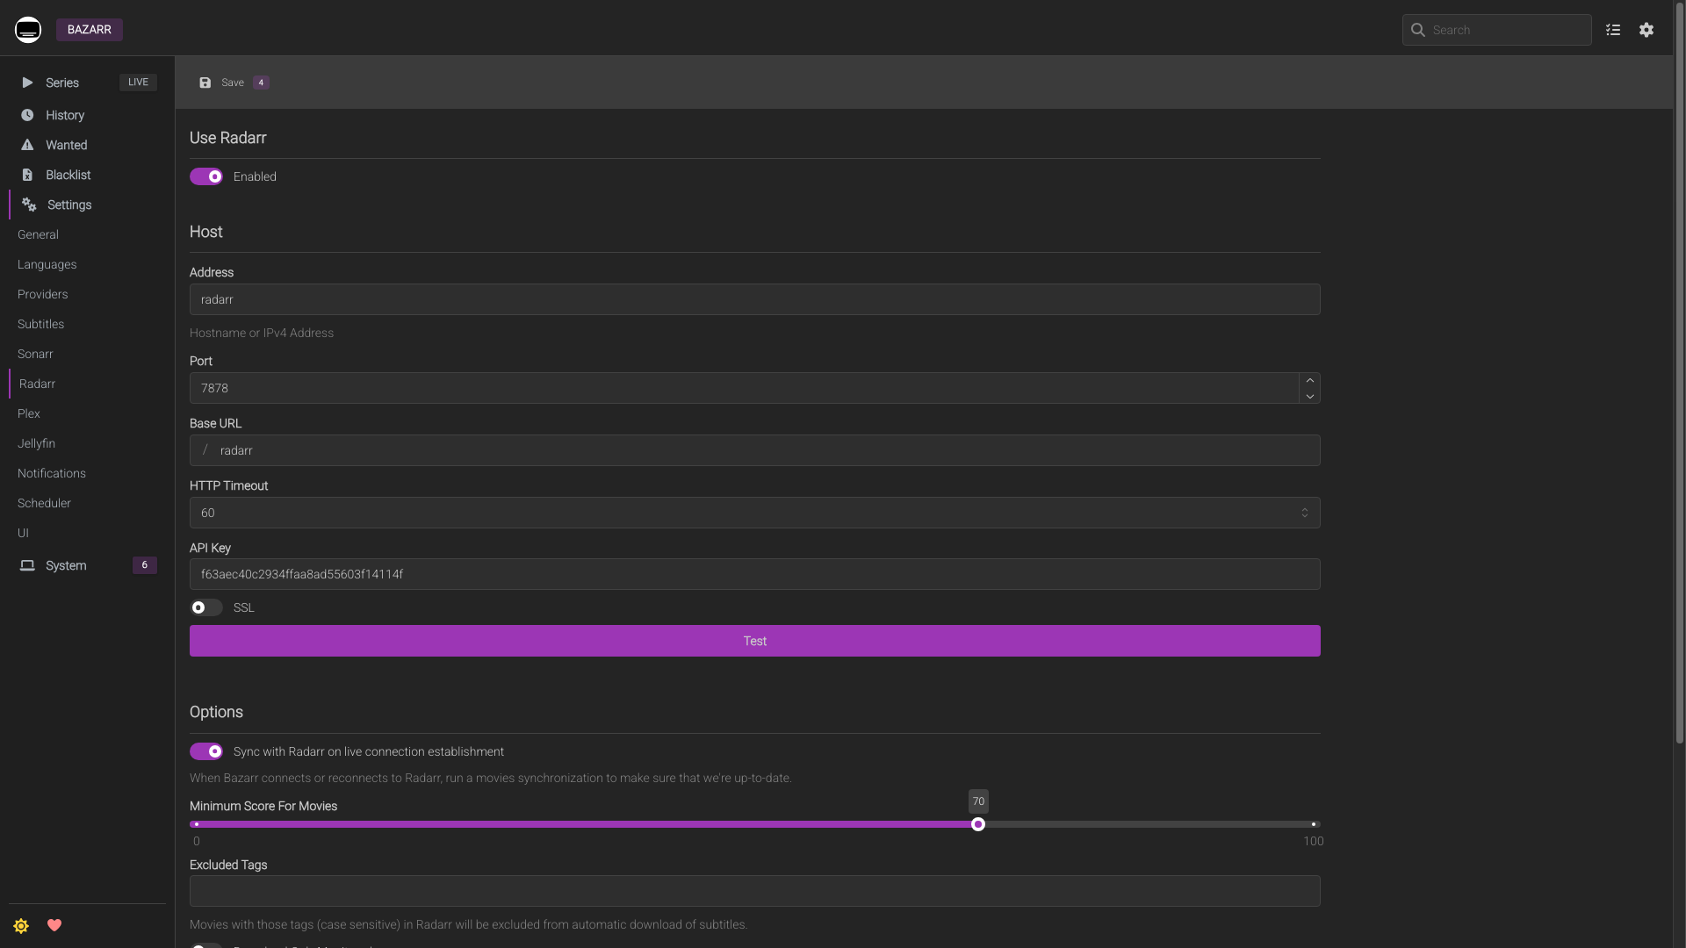Screen dimensions: 1686x948
Task: Click the header Search box
Action: [1496, 30]
